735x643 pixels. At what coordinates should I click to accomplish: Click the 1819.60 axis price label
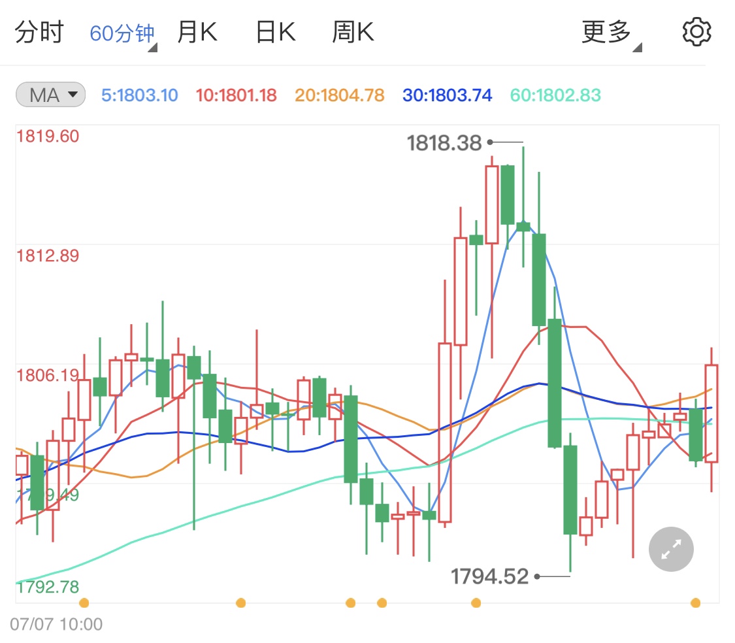[48, 137]
